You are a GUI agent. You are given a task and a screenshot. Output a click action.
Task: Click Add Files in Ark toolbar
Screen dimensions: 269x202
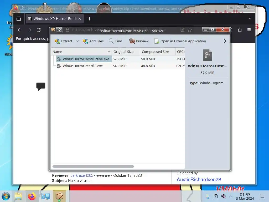(x=93, y=41)
